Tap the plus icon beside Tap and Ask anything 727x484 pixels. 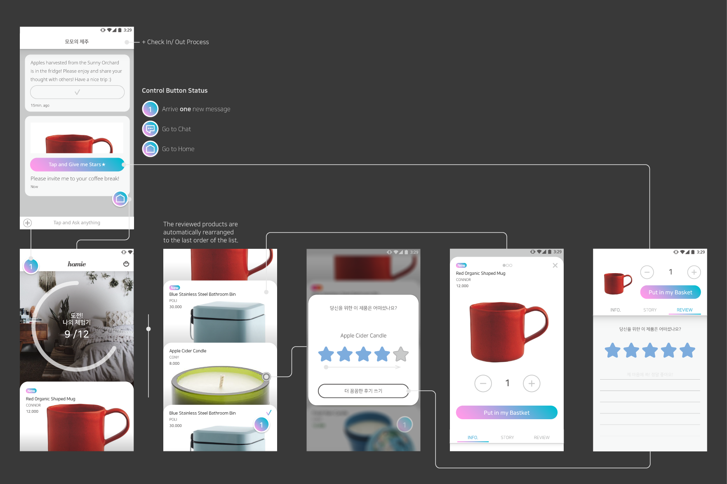pos(28,223)
